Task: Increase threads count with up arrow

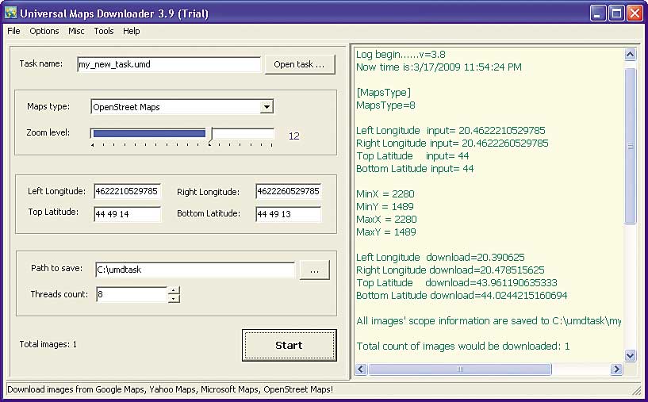Action: click(174, 290)
